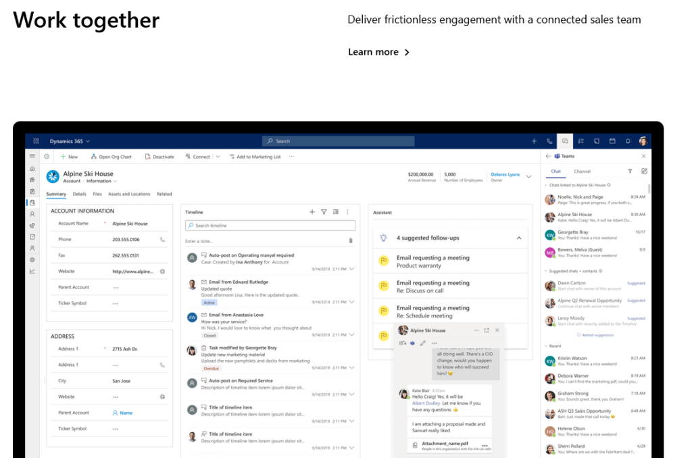Expand Task modified by Georgette Bray item
This screenshot has width=692, height=458.
click(351, 367)
